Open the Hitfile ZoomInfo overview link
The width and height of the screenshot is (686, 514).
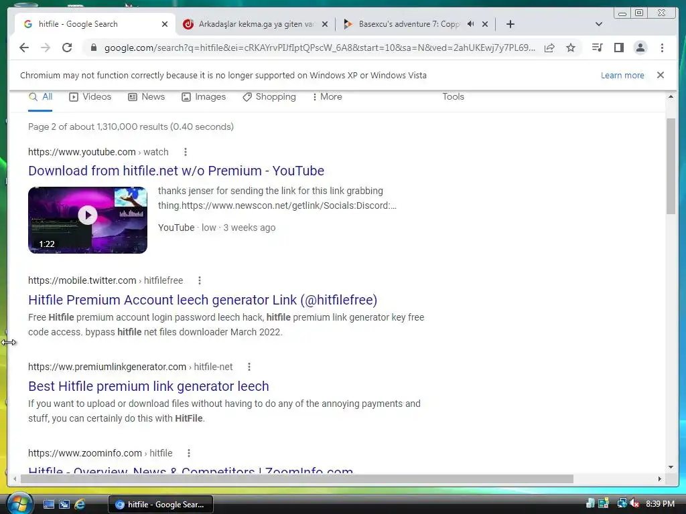coord(191,470)
